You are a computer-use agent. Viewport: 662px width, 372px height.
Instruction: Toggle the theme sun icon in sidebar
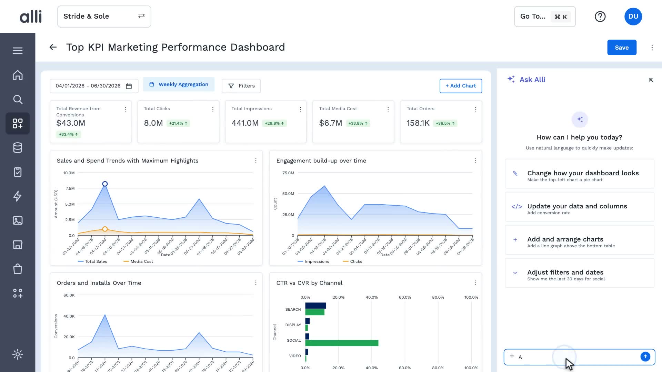[x=18, y=354]
